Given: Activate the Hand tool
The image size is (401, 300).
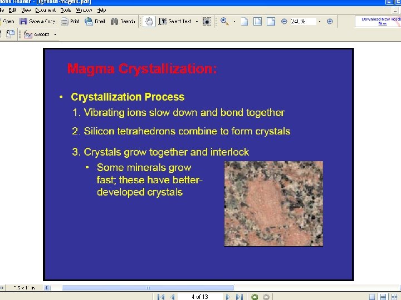Looking at the screenshot, I should click(149, 22).
